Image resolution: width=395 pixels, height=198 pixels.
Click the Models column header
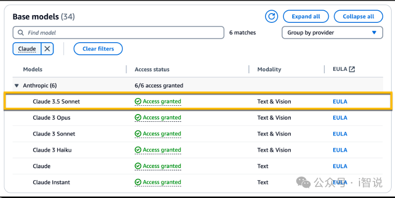[x=33, y=69]
